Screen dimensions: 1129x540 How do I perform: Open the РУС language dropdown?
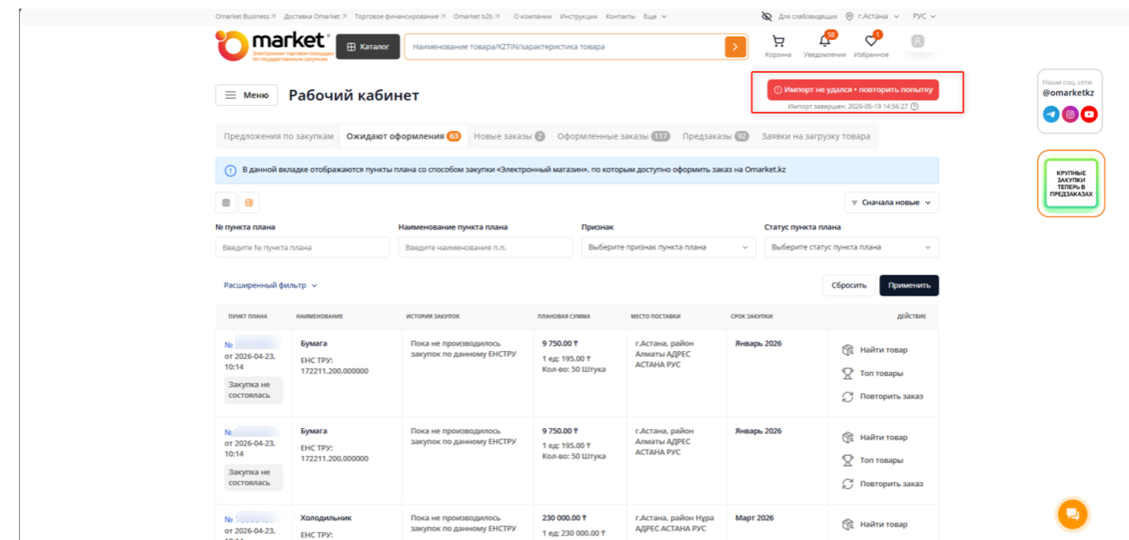point(924,16)
